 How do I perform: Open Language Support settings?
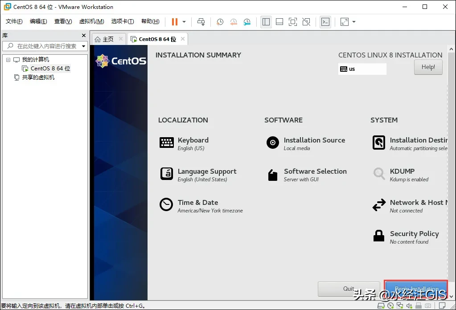click(198, 175)
